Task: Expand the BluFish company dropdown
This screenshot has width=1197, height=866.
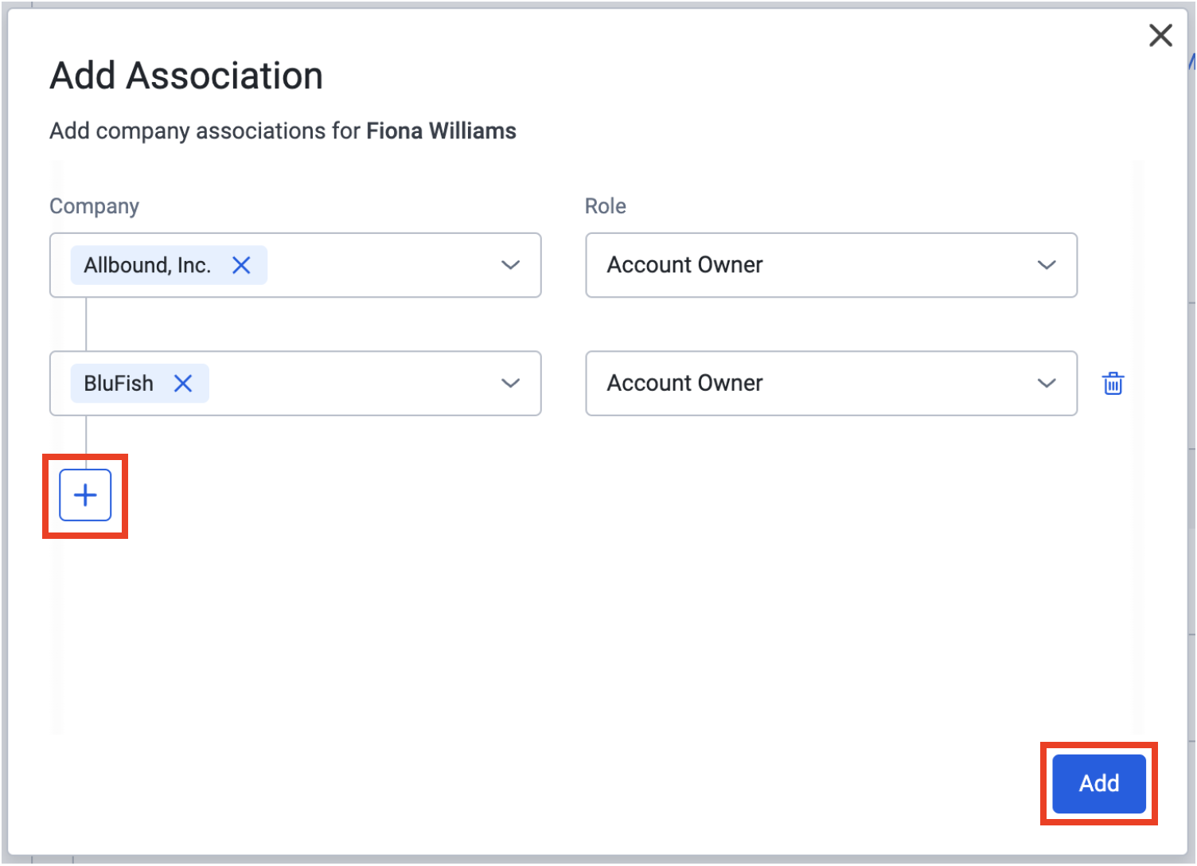Action: [510, 384]
